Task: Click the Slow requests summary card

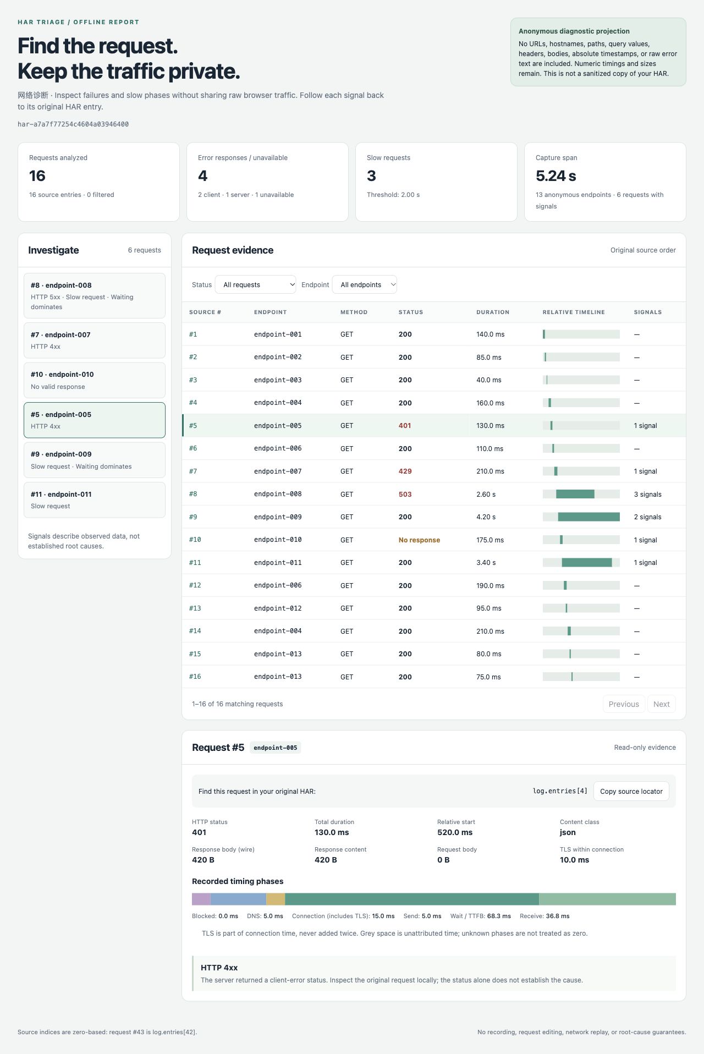Action: (x=436, y=182)
